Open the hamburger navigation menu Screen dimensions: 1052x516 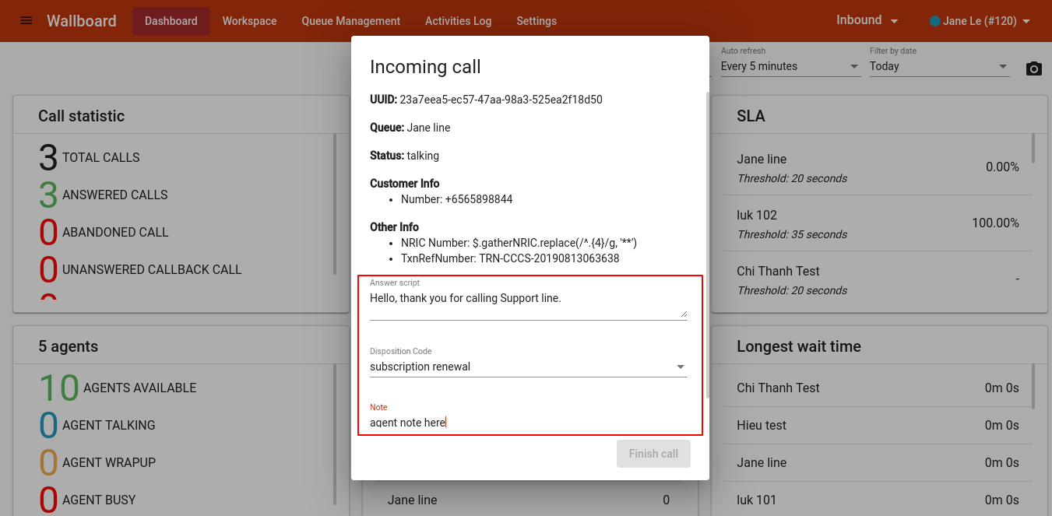pyautogui.click(x=26, y=21)
